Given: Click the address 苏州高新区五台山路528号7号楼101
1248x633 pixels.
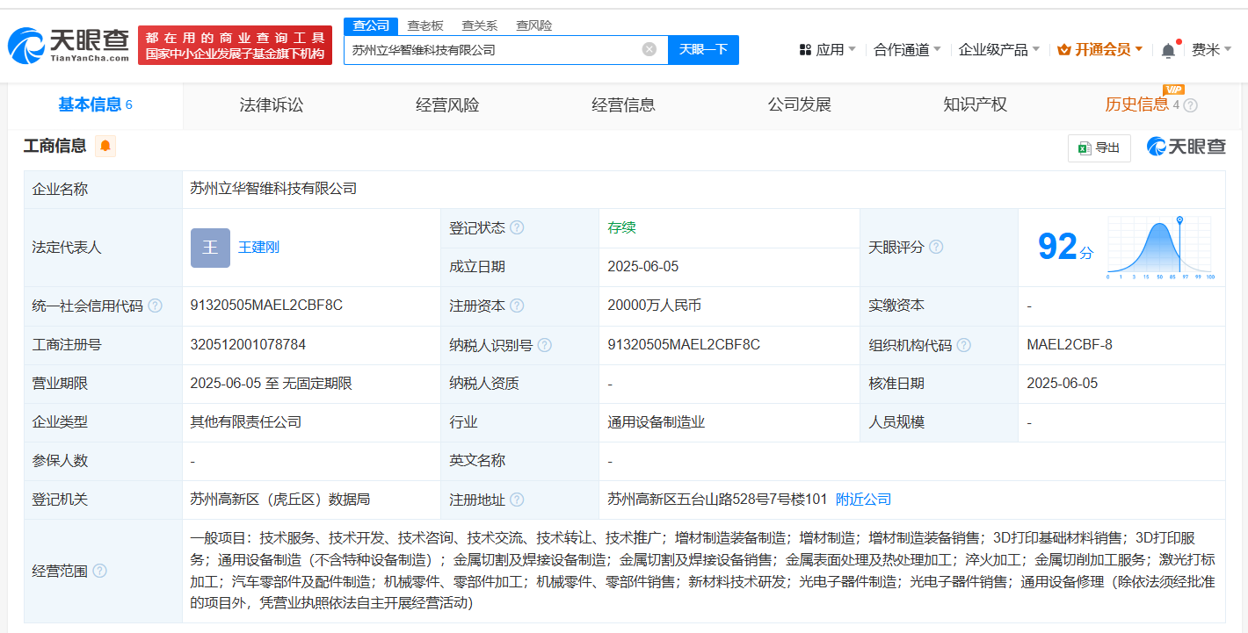Looking at the screenshot, I should click(x=717, y=500).
